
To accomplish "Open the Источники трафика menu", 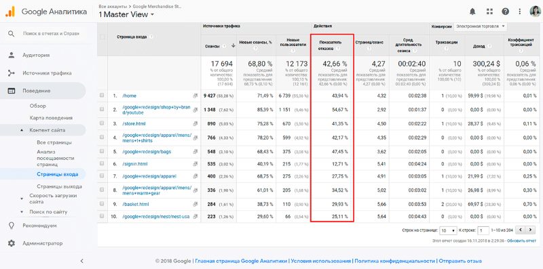I will pos(47,73).
